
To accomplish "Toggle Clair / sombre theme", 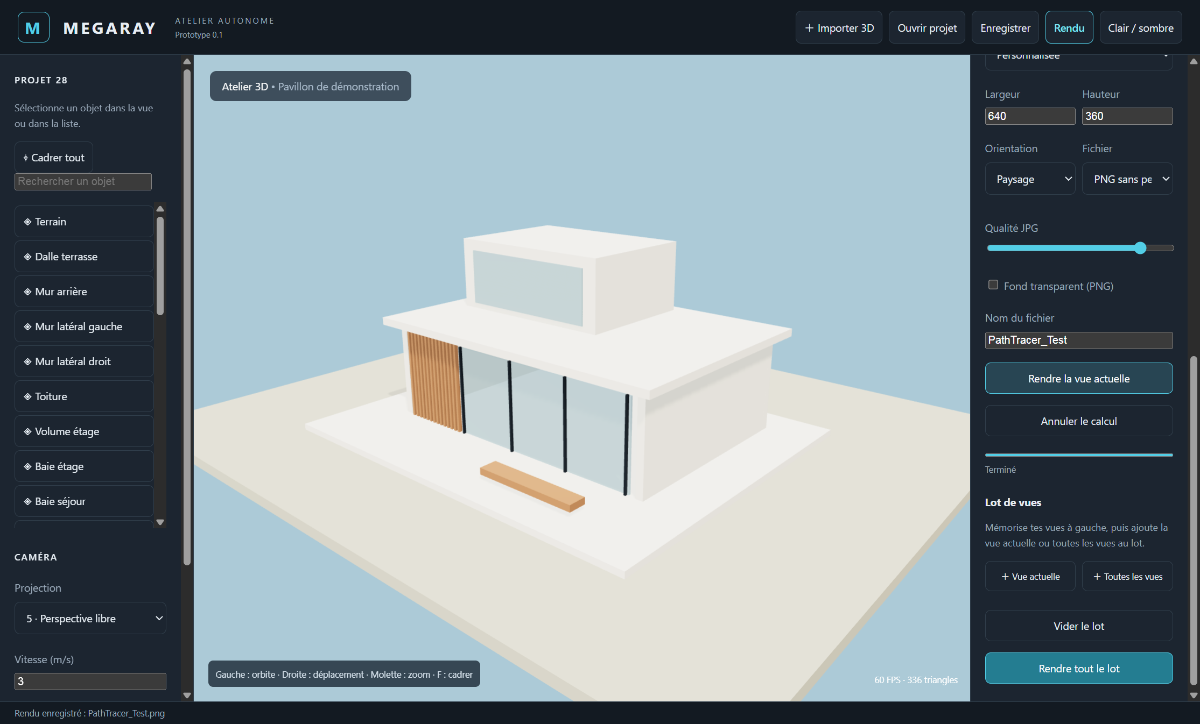I will tap(1140, 27).
